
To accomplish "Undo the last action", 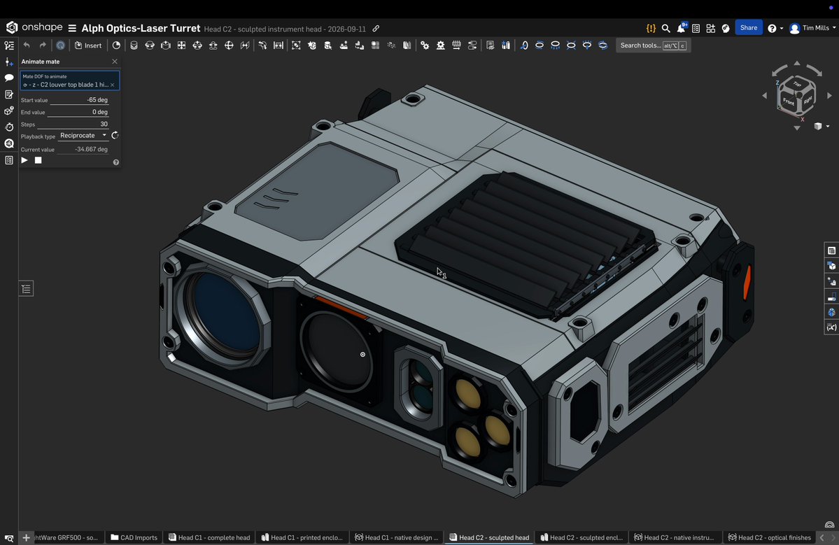I will 27,45.
